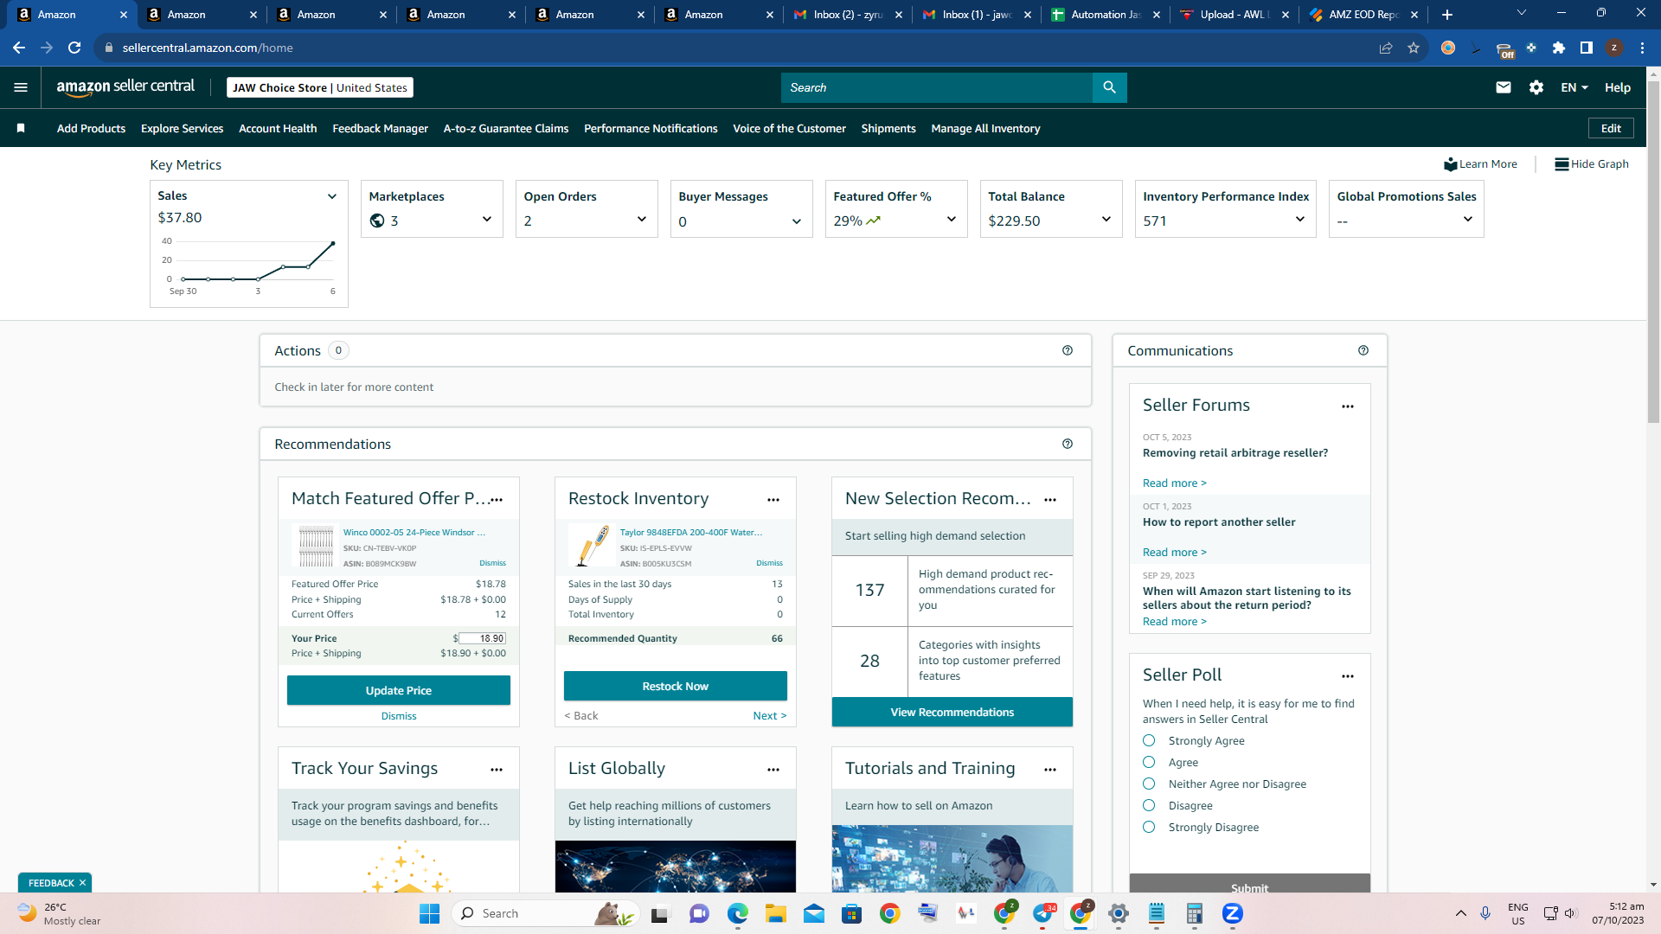Click View Recommendations button
Viewport: 1661px width, 934px height.
pyautogui.click(x=952, y=712)
